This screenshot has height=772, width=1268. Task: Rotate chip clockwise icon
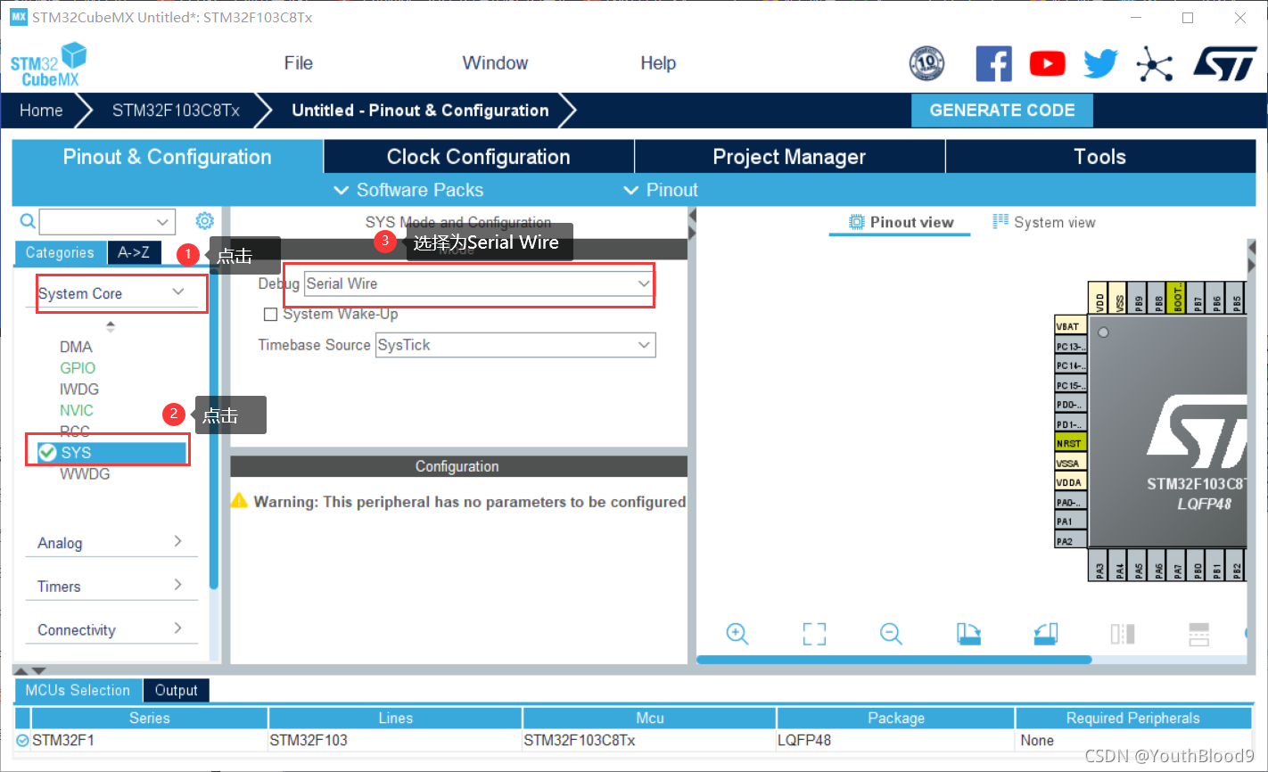point(968,634)
